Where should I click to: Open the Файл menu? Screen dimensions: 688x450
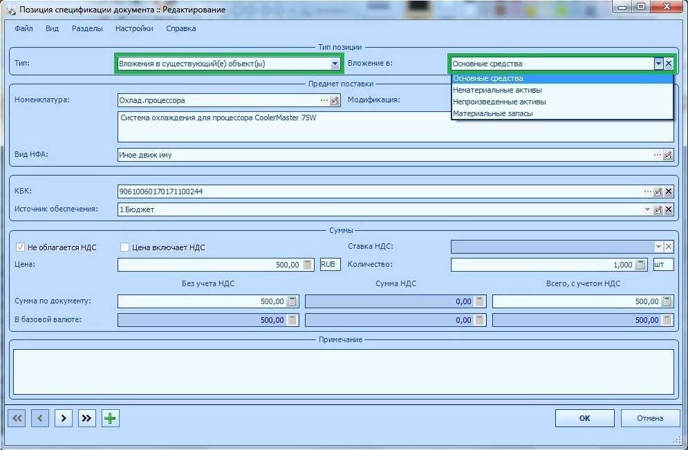tap(24, 28)
